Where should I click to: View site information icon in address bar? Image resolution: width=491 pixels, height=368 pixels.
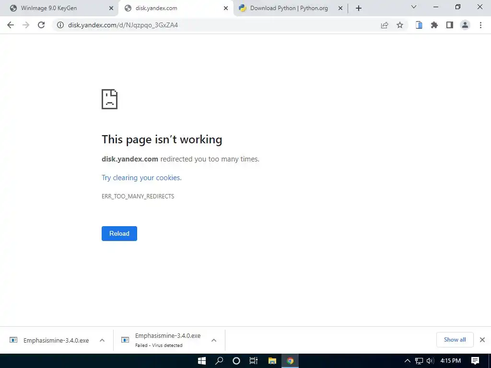point(60,25)
